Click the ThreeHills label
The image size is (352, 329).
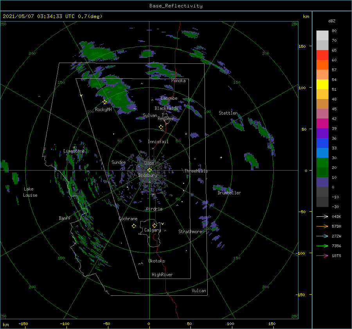196,171
